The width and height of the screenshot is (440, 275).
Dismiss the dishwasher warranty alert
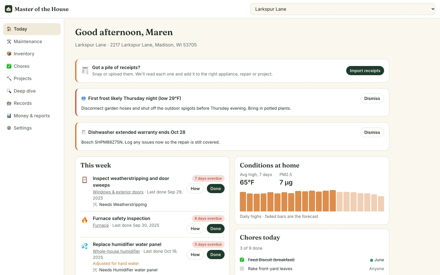[372, 132]
